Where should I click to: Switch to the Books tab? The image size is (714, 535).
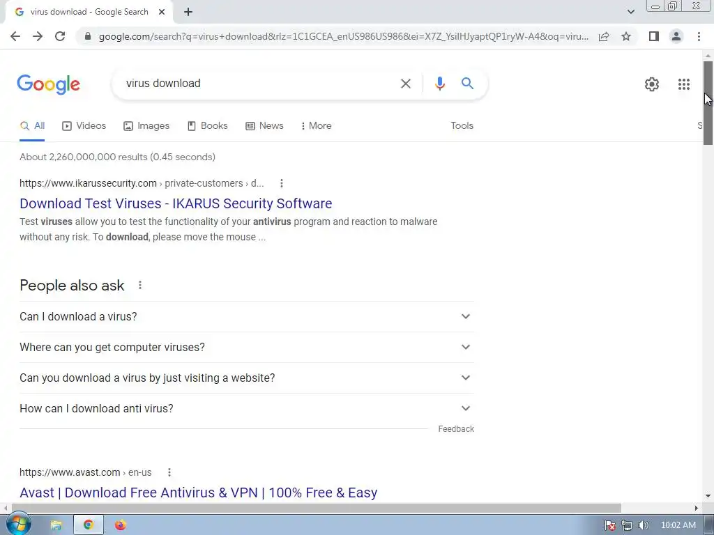(x=208, y=126)
